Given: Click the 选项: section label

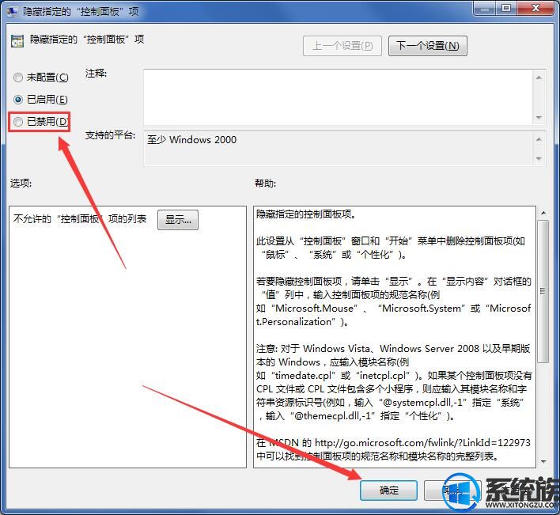Looking at the screenshot, I should (21, 184).
